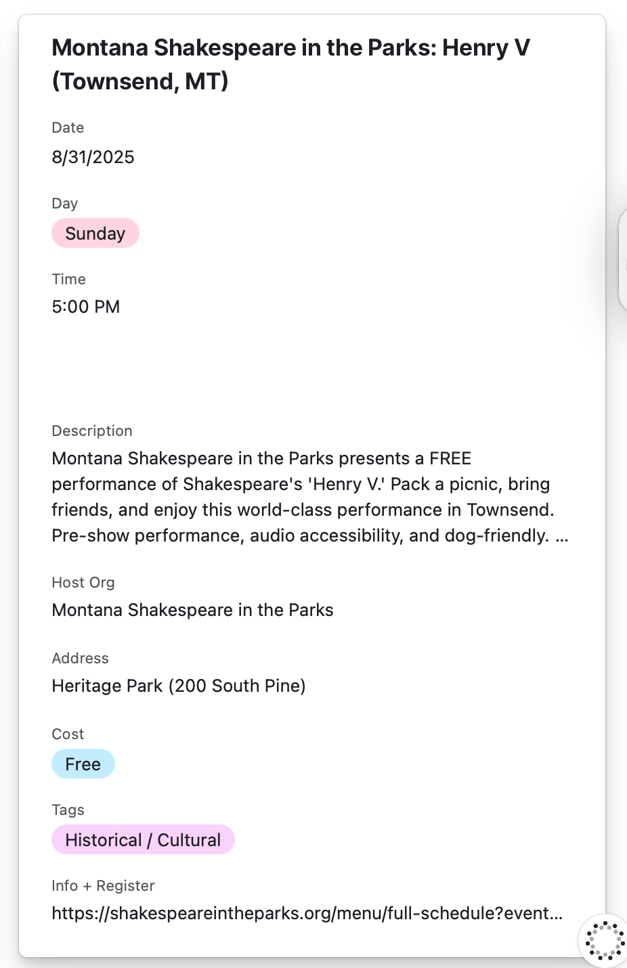This screenshot has width=627, height=968.
Task: Open the shakespeareintheparks.org schedule link
Action: pos(307,913)
